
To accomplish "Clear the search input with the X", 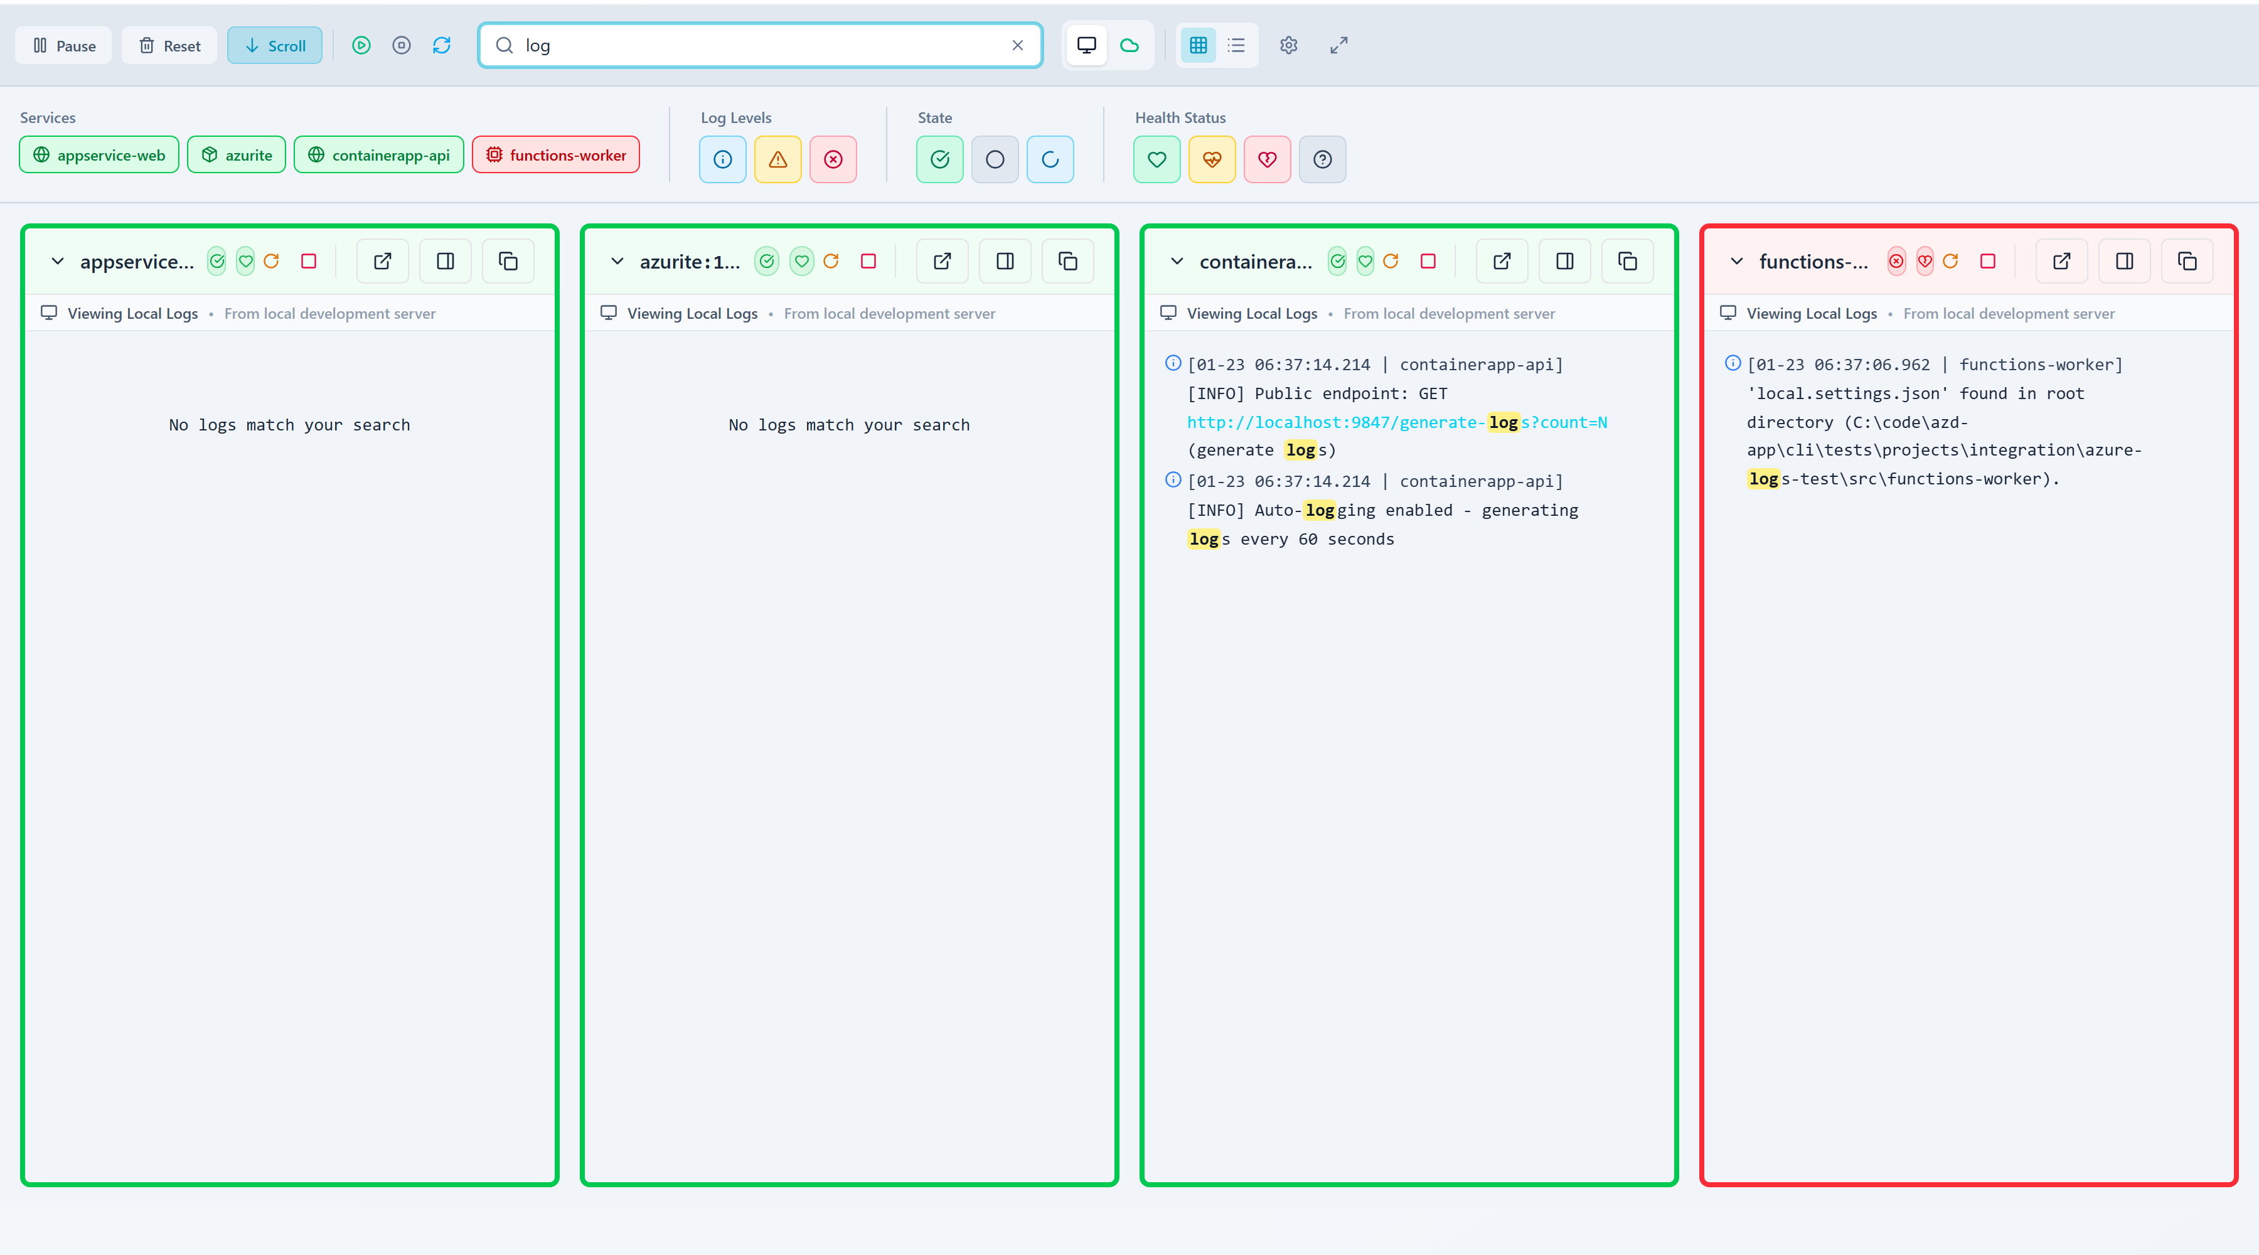I will (1017, 45).
